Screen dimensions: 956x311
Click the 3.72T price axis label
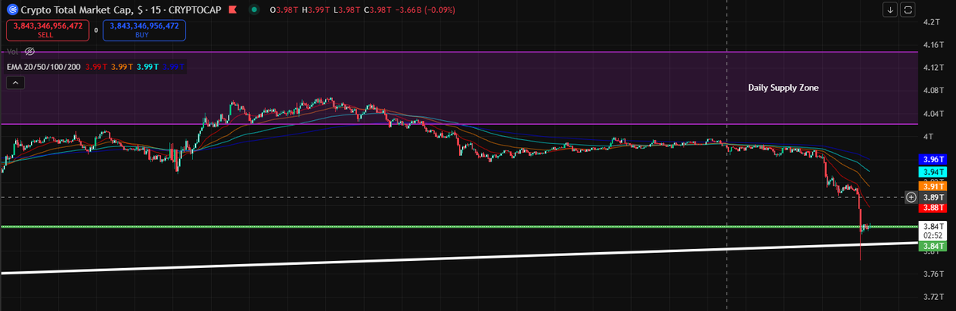(934, 297)
